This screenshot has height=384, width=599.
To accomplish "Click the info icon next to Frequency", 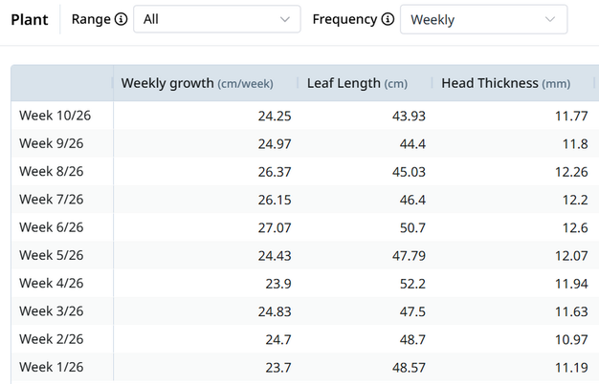I will (x=388, y=20).
